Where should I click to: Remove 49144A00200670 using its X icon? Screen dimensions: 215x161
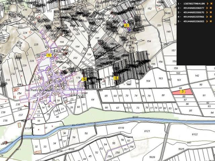click(211, 12)
